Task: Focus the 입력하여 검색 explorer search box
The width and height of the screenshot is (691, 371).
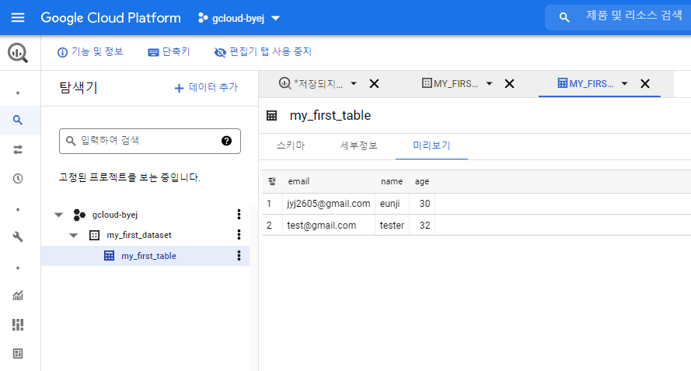Action: (150, 141)
